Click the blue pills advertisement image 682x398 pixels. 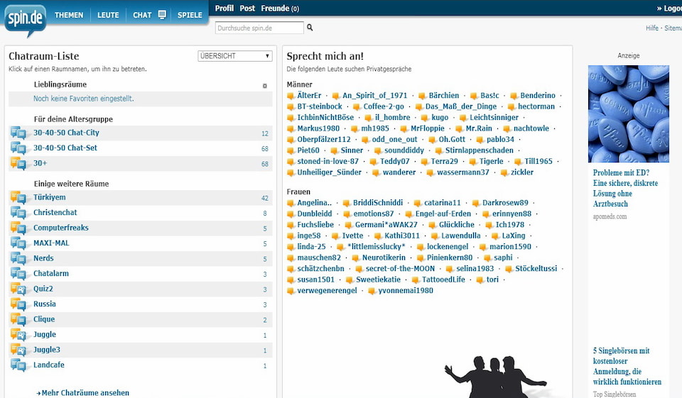628,114
